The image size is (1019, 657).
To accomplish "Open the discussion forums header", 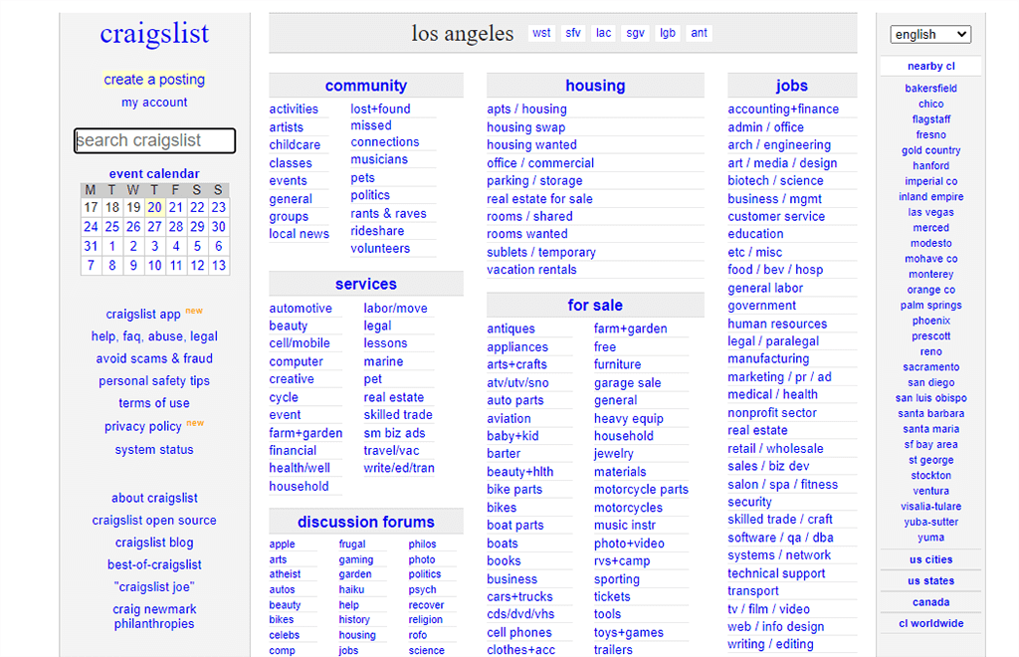I will (x=366, y=522).
